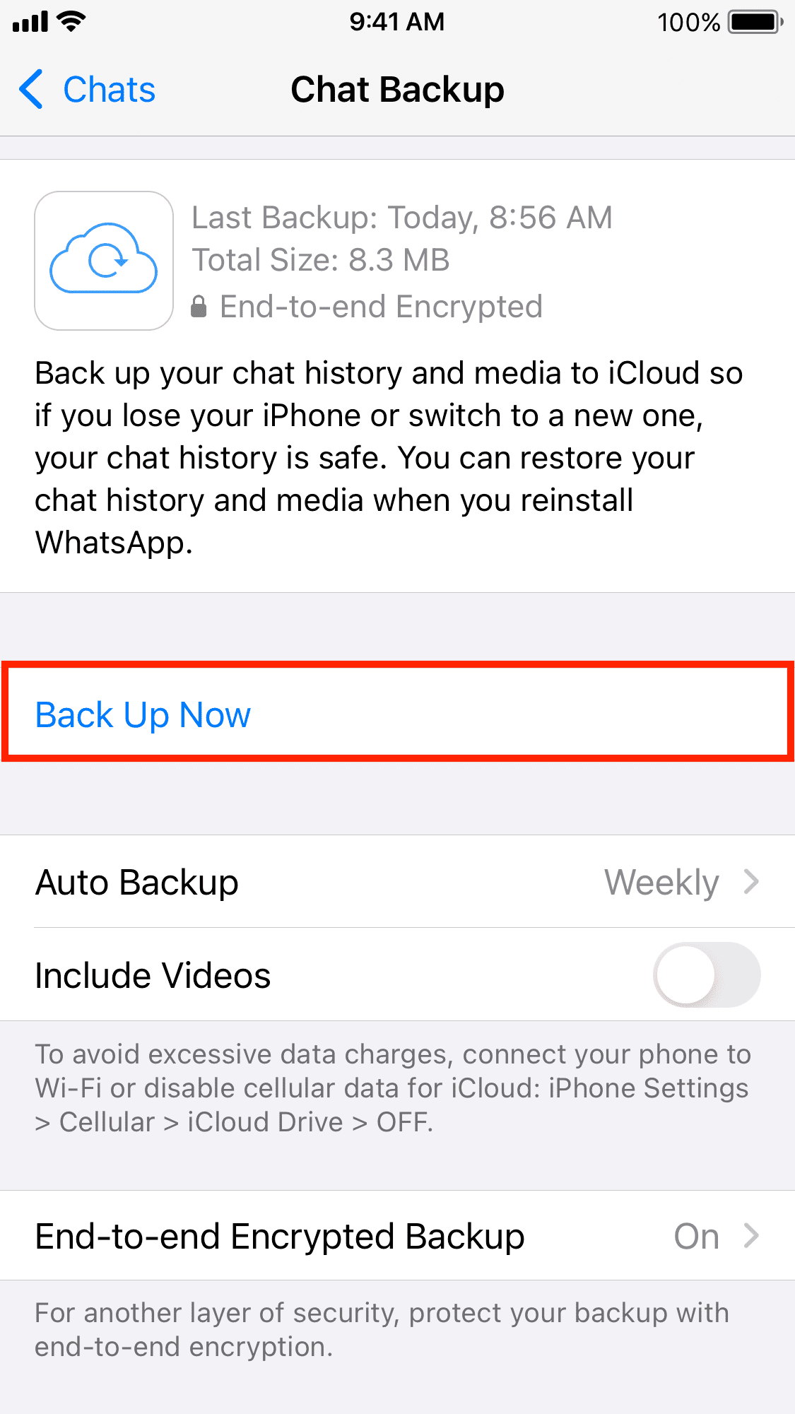The width and height of the screenshot is (795, 1414).
Task: Toggle the Include Videos switch
Action: (x=707, y=974)
